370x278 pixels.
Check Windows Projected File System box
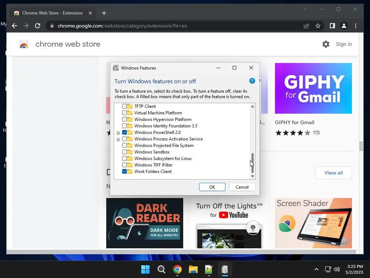[x=124, y=146]
